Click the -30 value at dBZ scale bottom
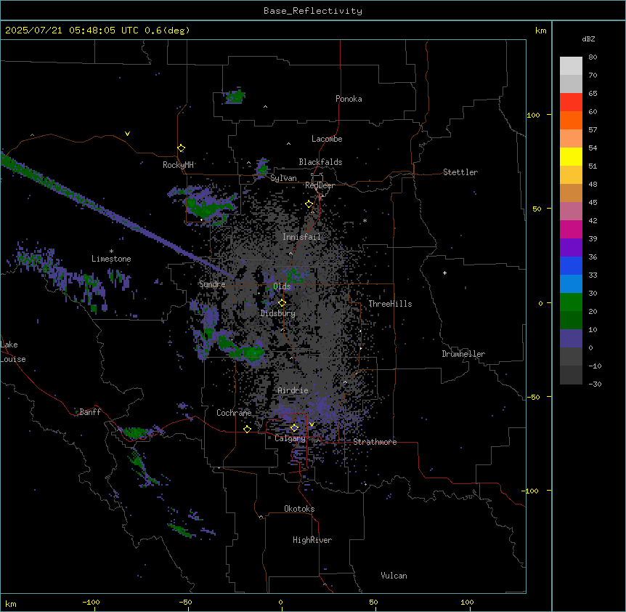Viewport: 626px width, 612px height. tap(595, 384)
